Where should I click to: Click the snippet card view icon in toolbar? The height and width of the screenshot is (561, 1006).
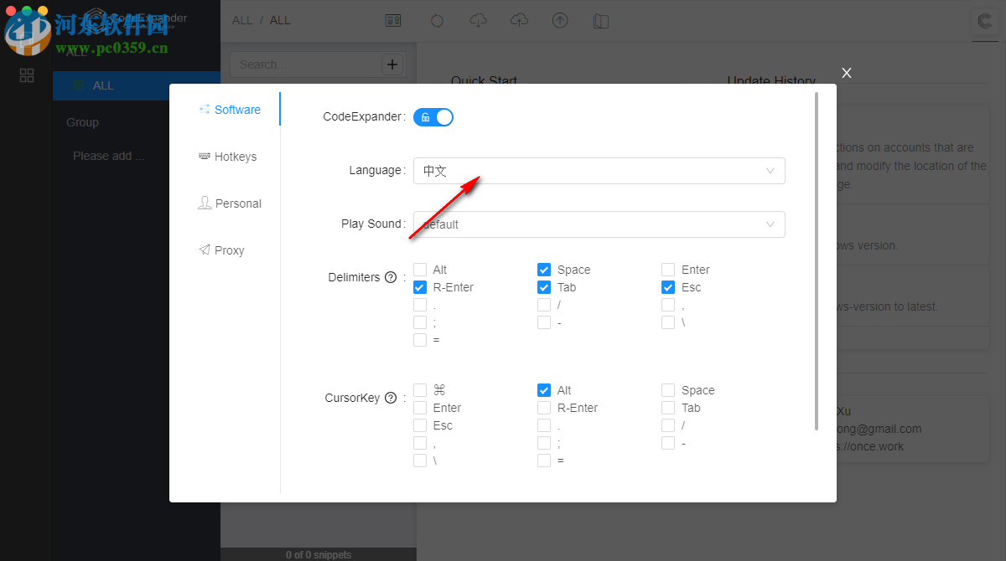pyautogui.click(x=393, y=21)
